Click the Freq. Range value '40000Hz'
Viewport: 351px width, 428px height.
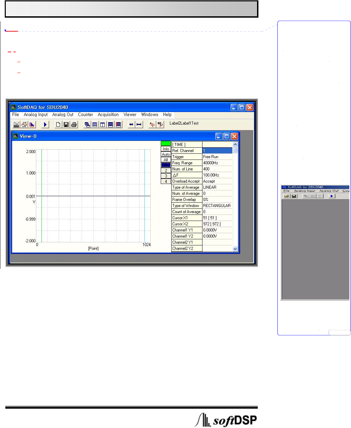click(217, 163)
